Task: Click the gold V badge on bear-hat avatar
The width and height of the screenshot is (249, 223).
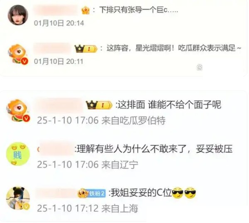Action: click(26, 206)
